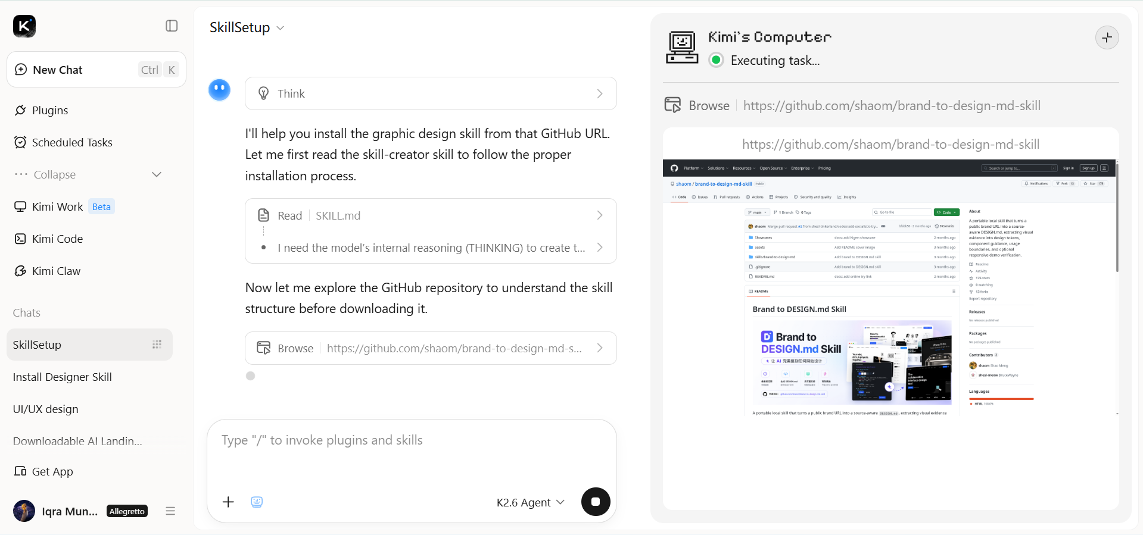Viewport: 1143px width, 535px height.
Task: Toggle the sidebar panel icon beside the logo
Action: point(172,26)
